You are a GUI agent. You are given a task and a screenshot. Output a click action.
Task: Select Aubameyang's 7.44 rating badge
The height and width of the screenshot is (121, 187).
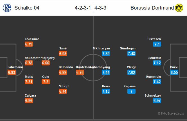pyautogui.click(x=106, y=73)
